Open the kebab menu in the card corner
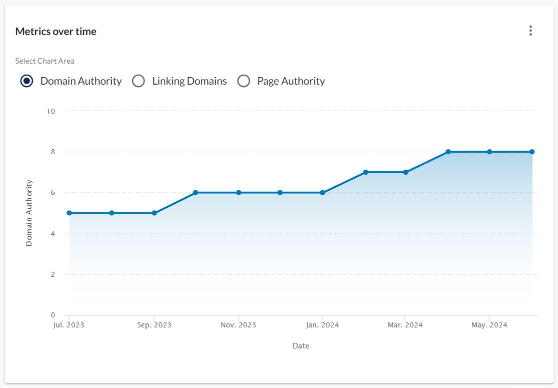 point(530,31)
